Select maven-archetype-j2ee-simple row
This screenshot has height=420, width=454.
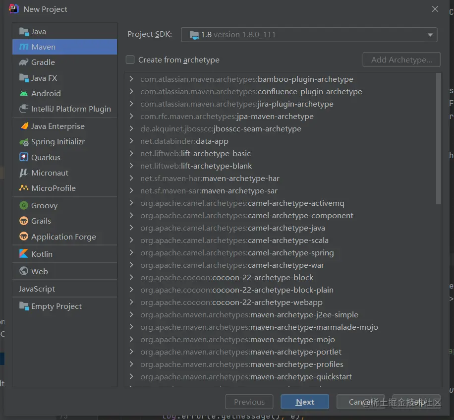[281, 314]
